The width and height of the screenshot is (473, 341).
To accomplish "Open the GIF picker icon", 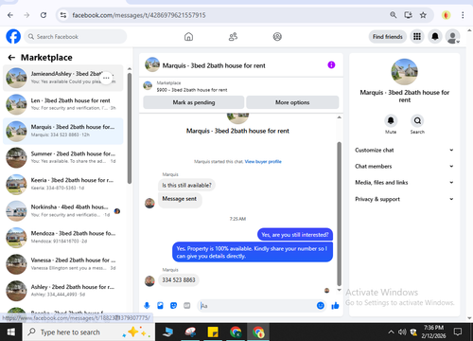I will 187,305.
